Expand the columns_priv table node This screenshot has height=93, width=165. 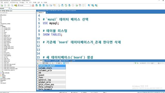[1, 29]
